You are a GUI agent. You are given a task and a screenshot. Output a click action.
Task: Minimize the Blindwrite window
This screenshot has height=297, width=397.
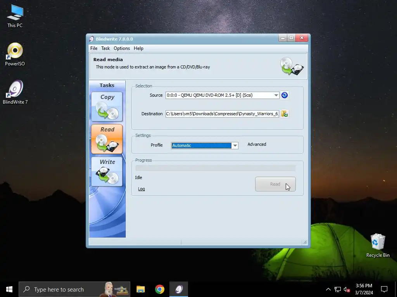point(283,38)
